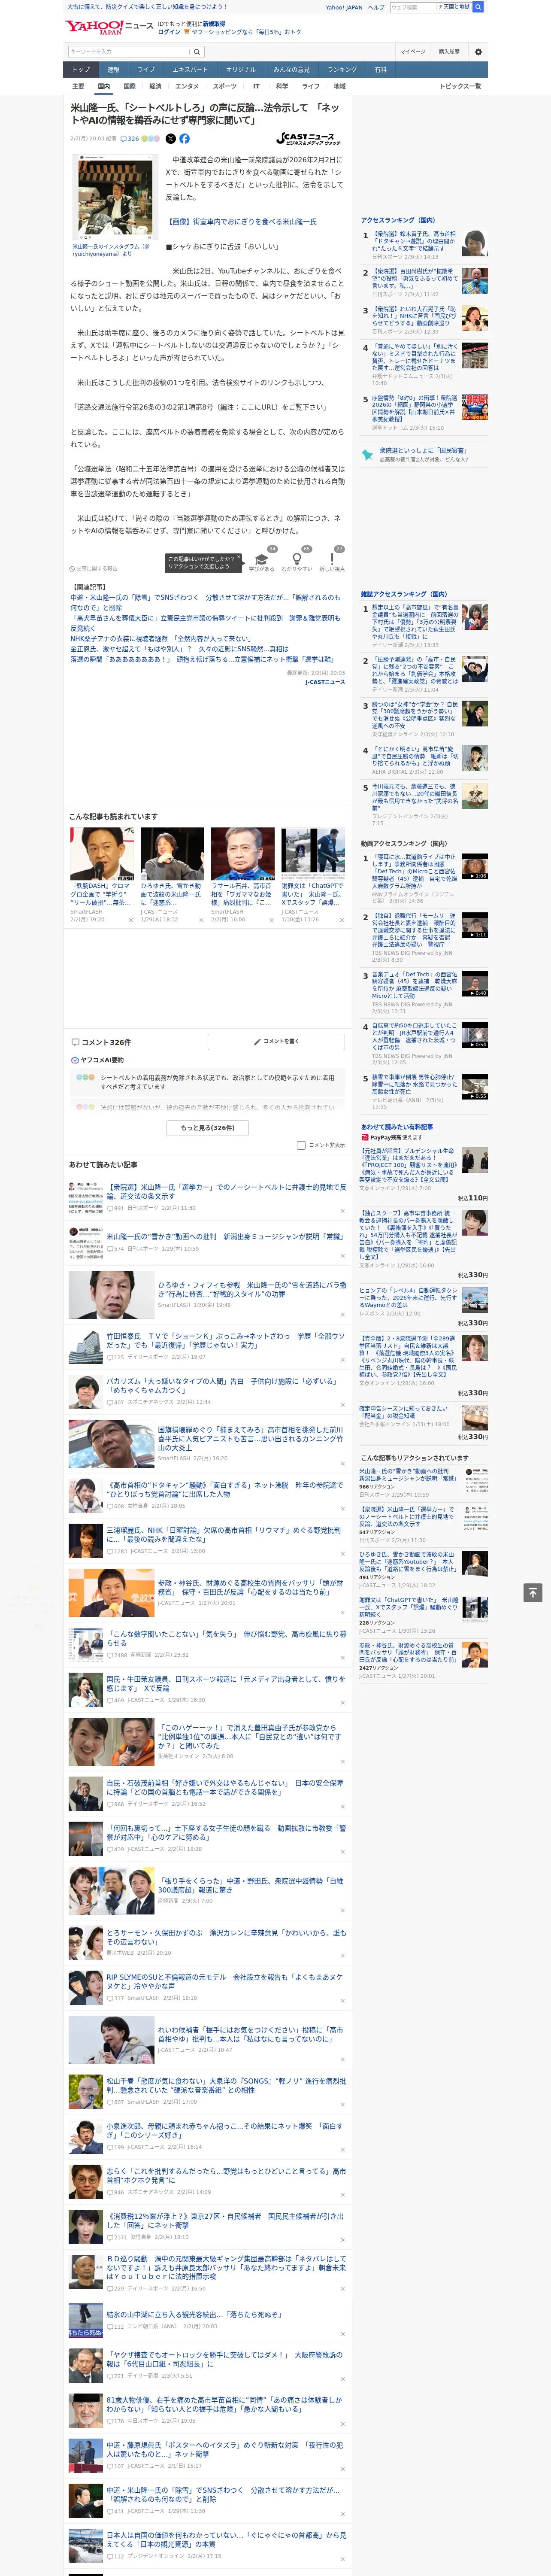The width and height of the screenshot is (551, 2576).
Task: Open the エンタメ category
Action: 187,87
